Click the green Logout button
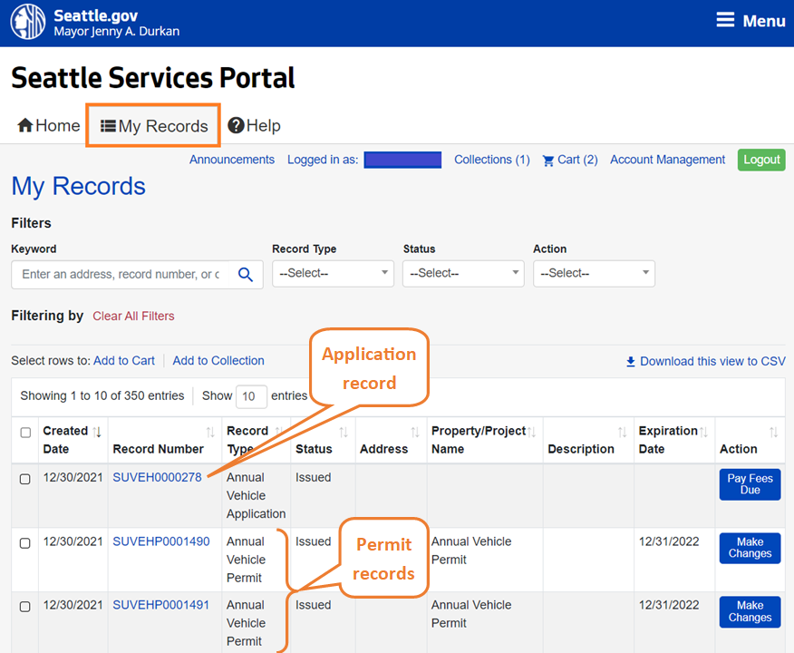This screenshot has height=653, width=794. click(x=761, y=160)
